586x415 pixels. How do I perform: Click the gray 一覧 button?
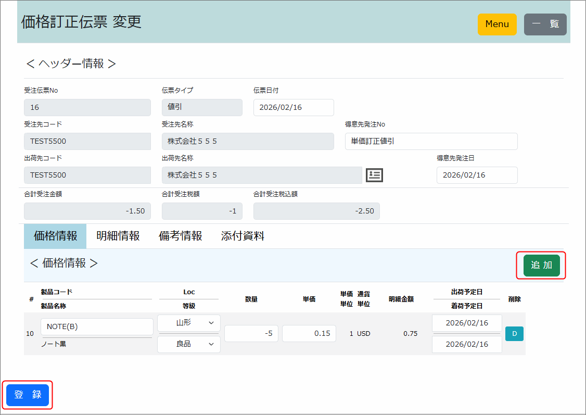(545, 24)
